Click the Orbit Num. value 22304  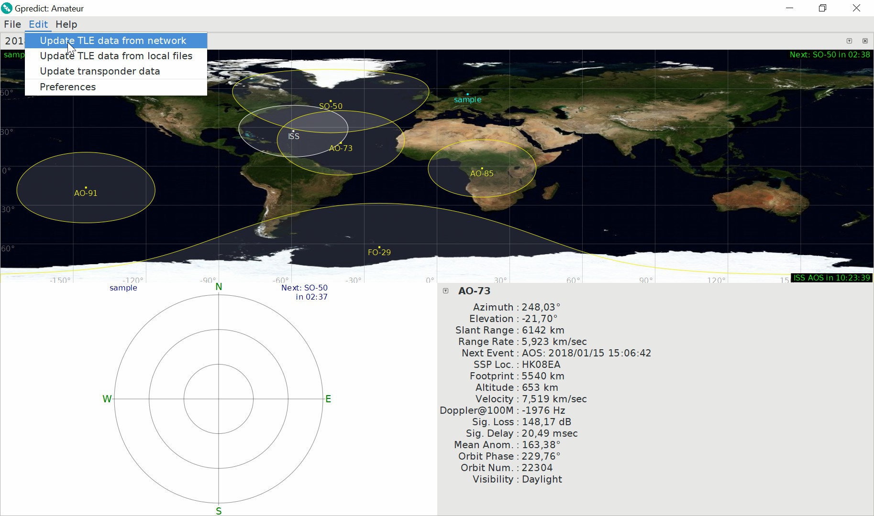537,468
